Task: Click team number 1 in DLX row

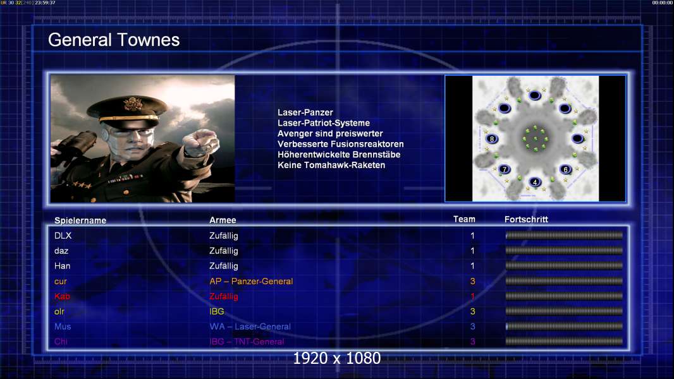Action: [472, 236]
